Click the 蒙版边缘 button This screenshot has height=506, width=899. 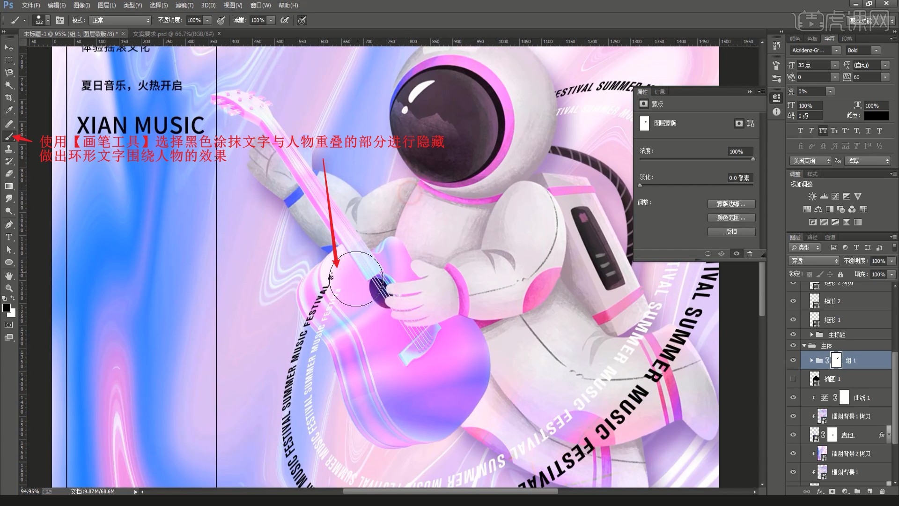click(x=731, y=204)
